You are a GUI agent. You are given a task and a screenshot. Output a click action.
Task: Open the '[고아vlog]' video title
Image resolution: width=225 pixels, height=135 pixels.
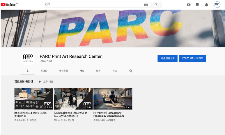click(70, 114)
